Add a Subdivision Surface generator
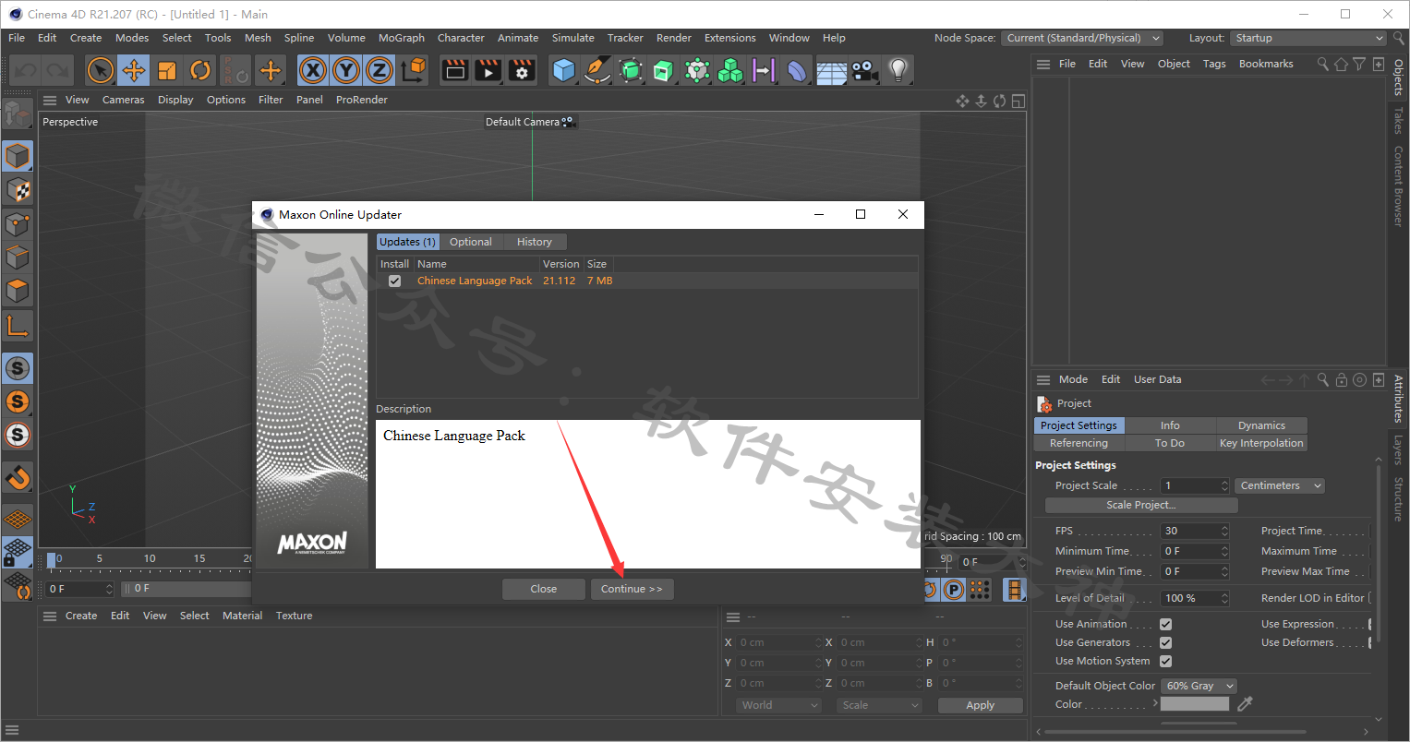The height and width of the screenshot is (742, 1410). [x=631, y=70]
